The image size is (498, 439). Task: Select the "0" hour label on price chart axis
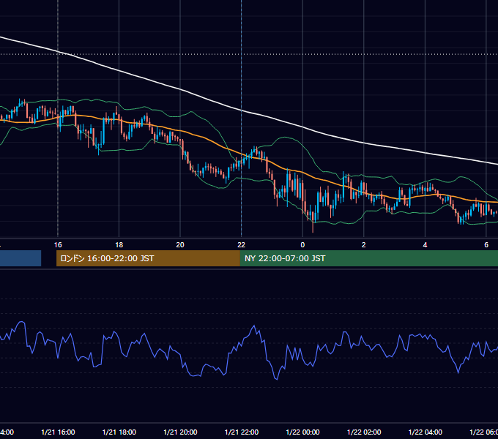[302, 245]
